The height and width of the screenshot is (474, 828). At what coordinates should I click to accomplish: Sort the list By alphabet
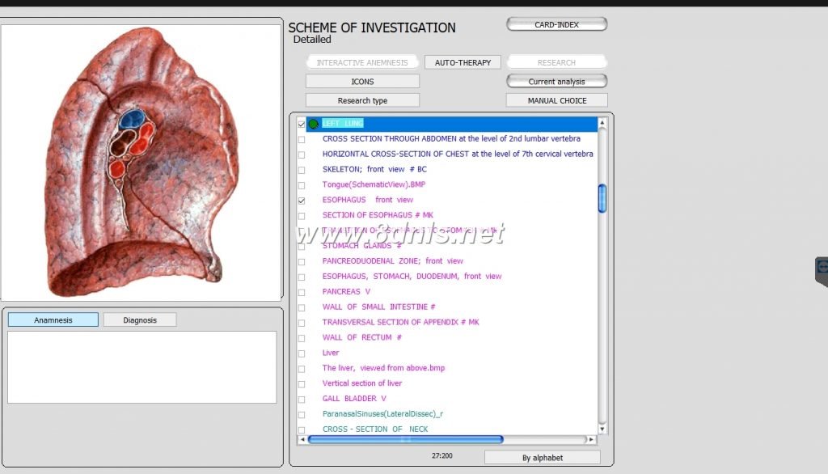(542, 458)
